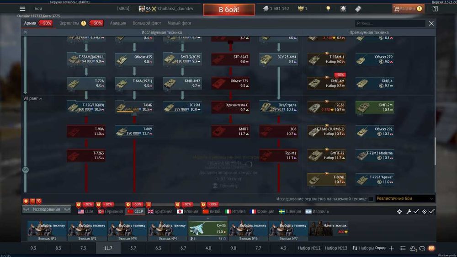Open the diamond-shaped icon in top bar
This screenshot has height=257, width=457.
click(343, 9)
